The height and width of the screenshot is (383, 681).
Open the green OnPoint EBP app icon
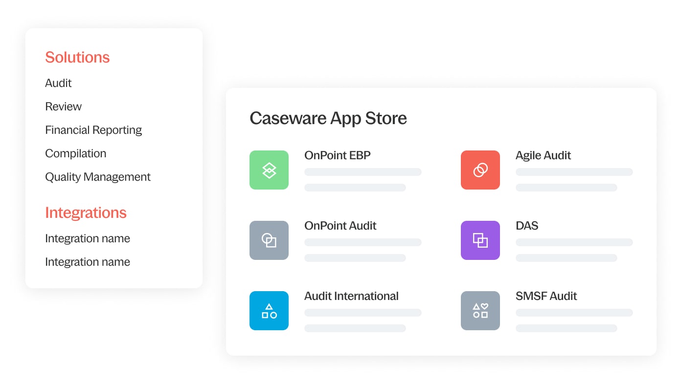pos(269,170)
